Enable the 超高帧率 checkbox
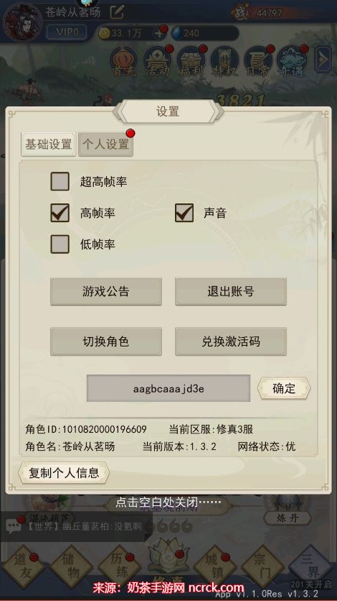 [x=60, y=181]
